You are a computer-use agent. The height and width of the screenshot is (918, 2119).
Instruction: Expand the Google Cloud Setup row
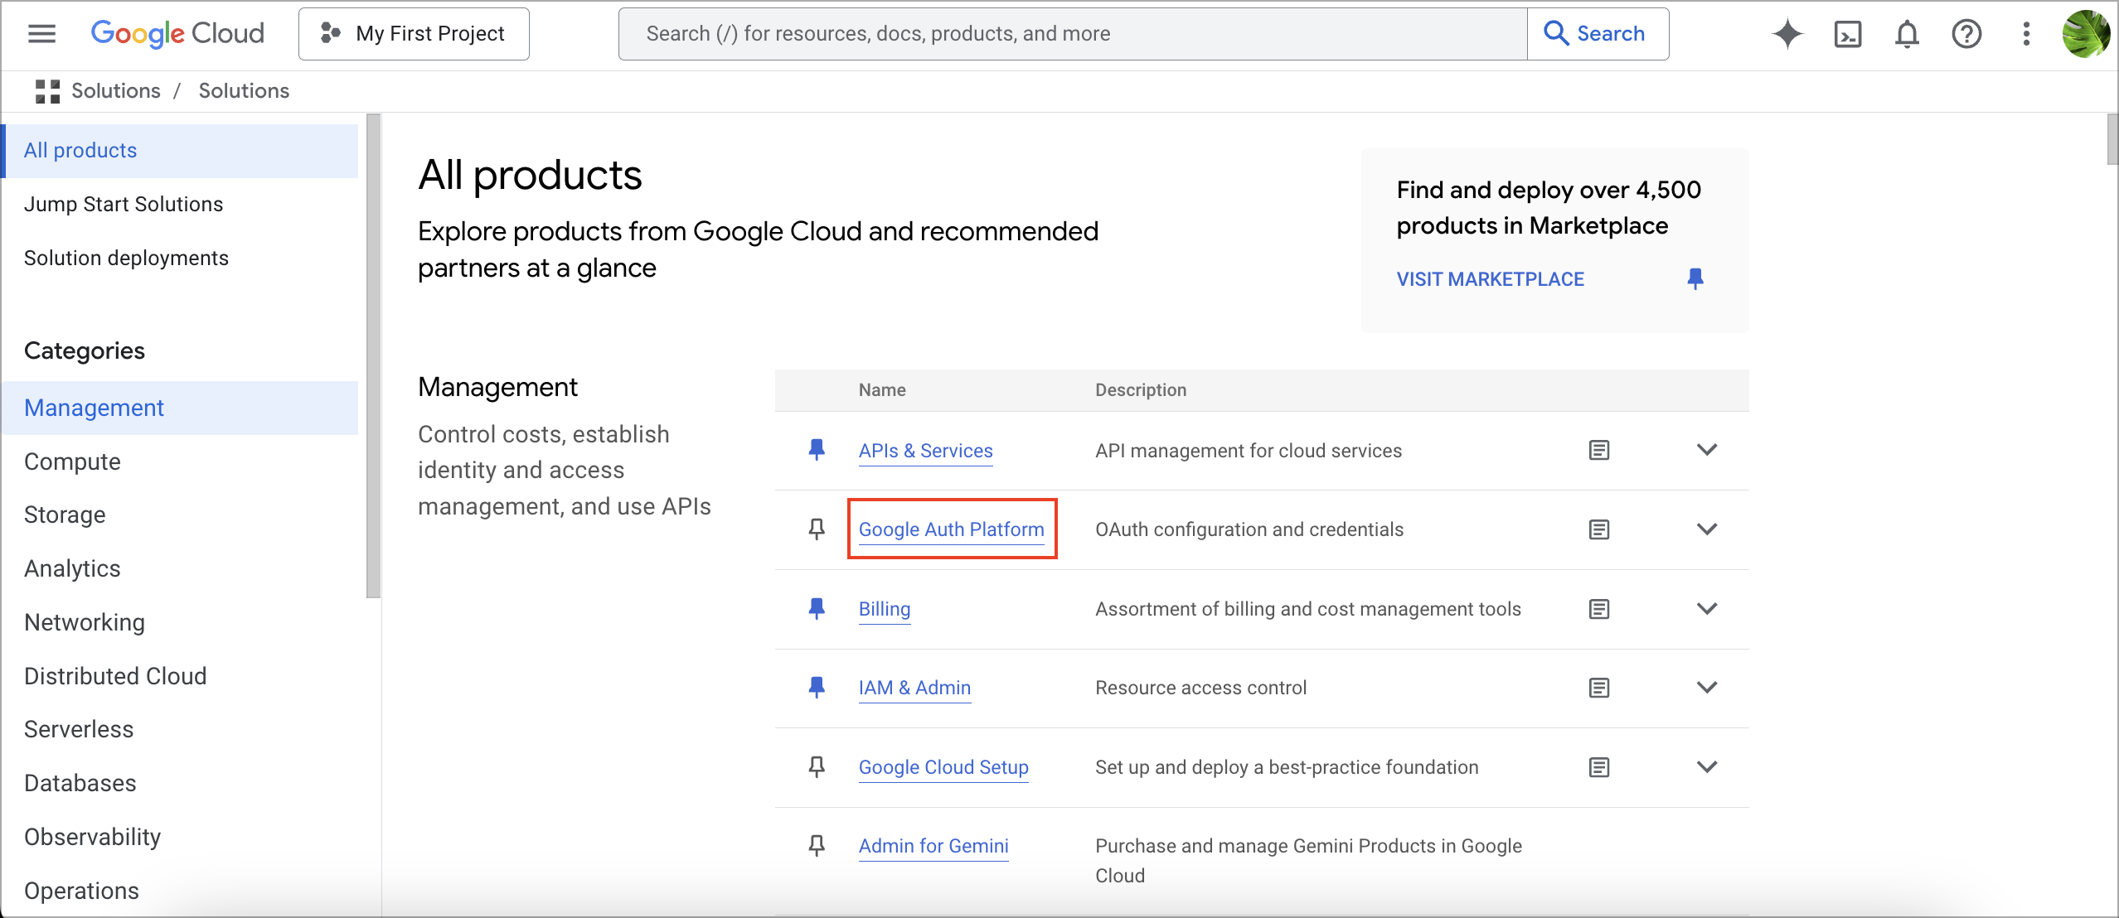pyautogui.click(x=1707, y=766)
